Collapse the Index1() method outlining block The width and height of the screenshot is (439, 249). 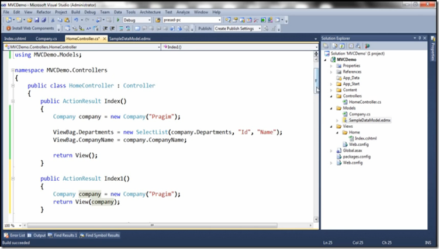[x=13, y=178]
